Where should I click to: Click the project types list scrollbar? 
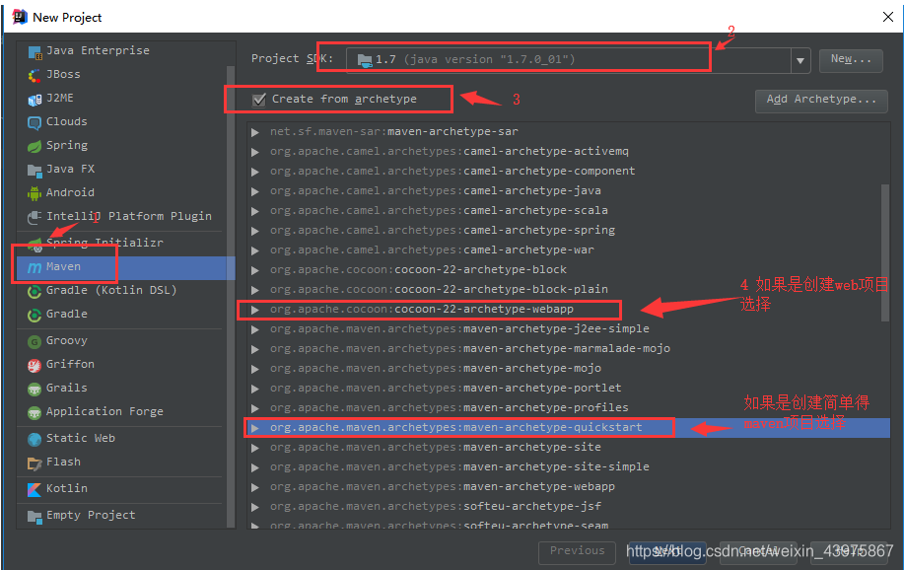[x=231, y=296]
